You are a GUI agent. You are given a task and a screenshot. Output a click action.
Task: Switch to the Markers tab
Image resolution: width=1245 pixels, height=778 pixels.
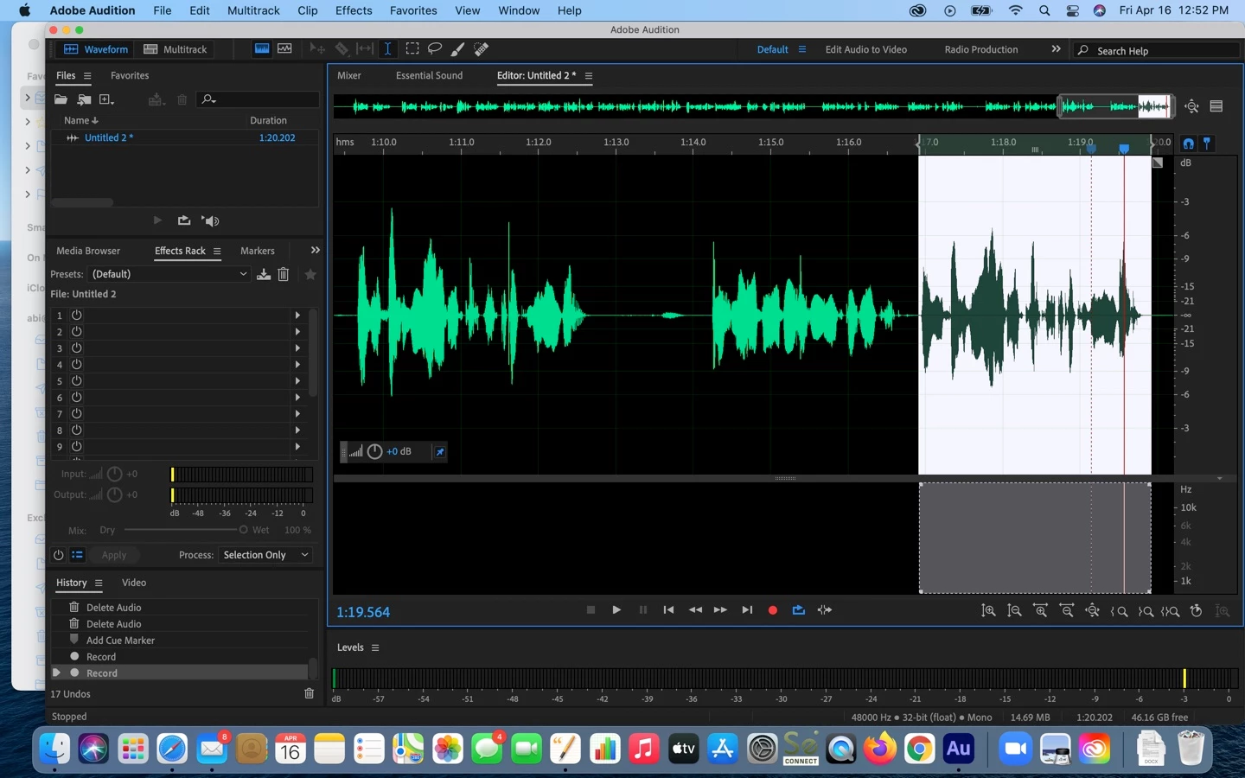pyautogui.click(x=257, y=251)
